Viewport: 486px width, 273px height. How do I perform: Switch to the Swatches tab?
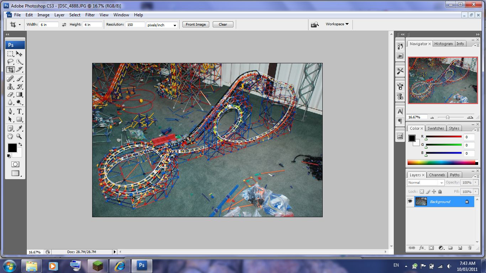435,128
